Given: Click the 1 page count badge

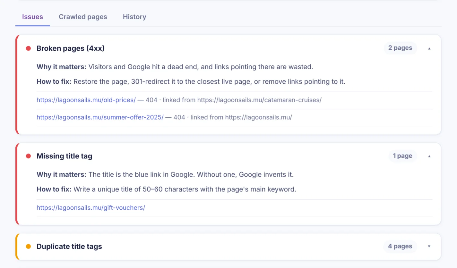Looking at the screenshot, I should [x=402, y=156].
